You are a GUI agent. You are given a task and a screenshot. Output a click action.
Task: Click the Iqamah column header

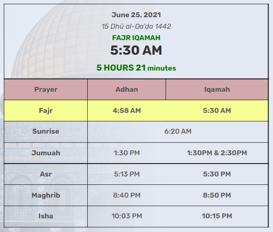click(217, 90)
